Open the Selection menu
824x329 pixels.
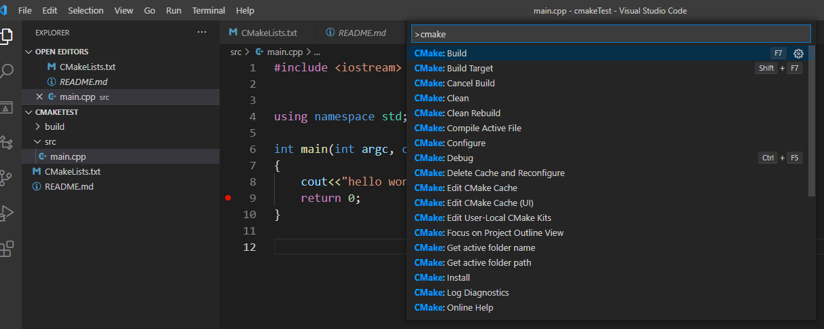pyautogui.click(x=86, y=10)
